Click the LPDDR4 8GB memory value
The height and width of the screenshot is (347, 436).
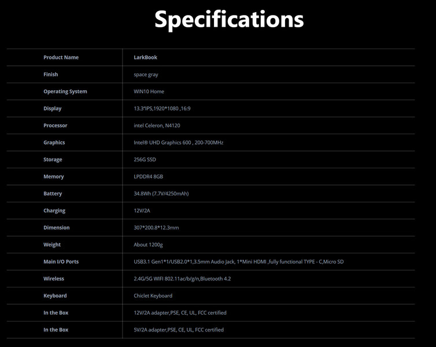149,176
